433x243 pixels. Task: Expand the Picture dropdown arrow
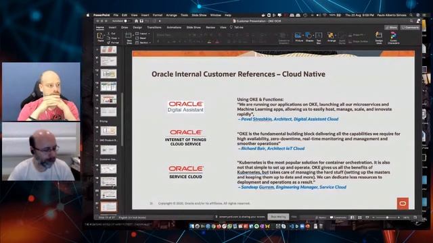click(303, 35)
